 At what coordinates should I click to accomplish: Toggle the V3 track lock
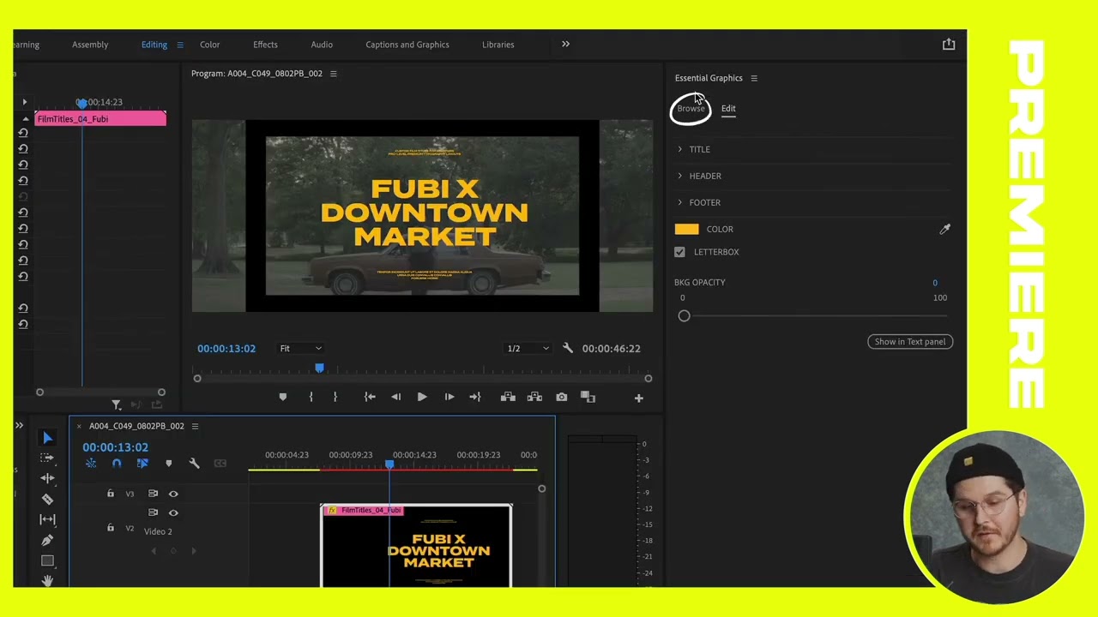click(x=110, y=494)
